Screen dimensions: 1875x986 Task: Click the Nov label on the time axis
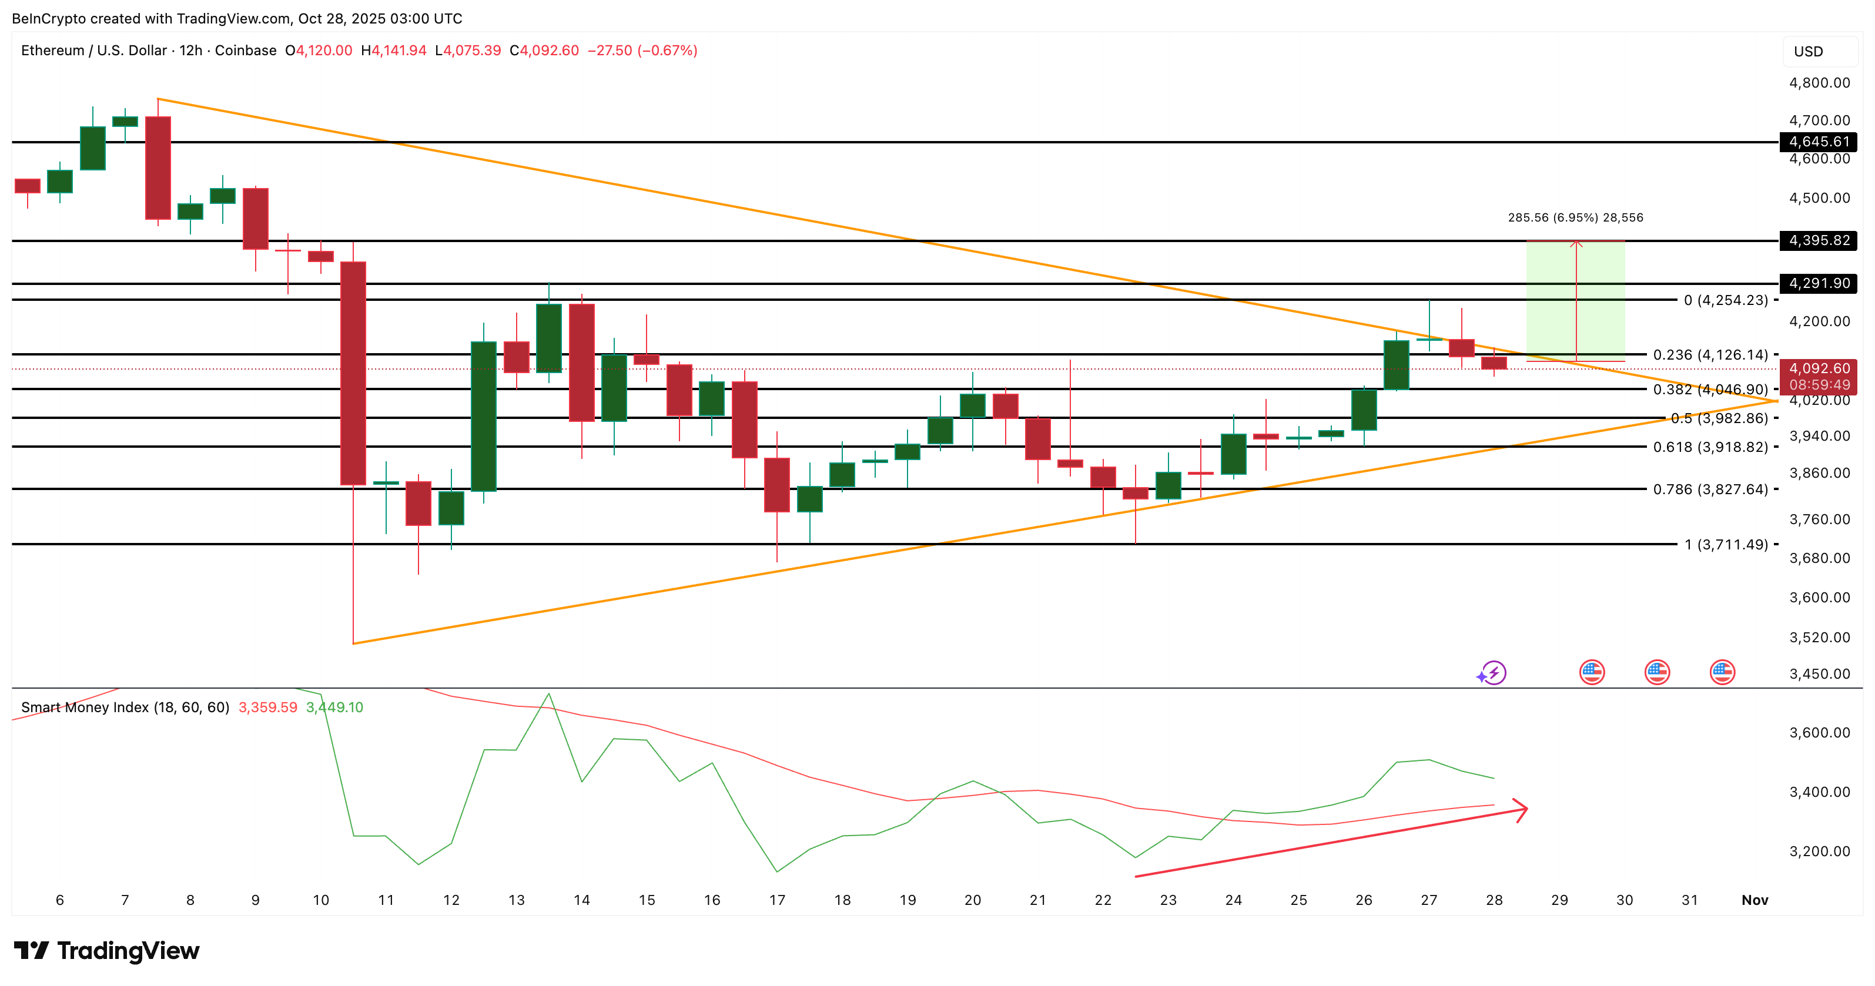pyautogui.click(x=1756, y=900)
